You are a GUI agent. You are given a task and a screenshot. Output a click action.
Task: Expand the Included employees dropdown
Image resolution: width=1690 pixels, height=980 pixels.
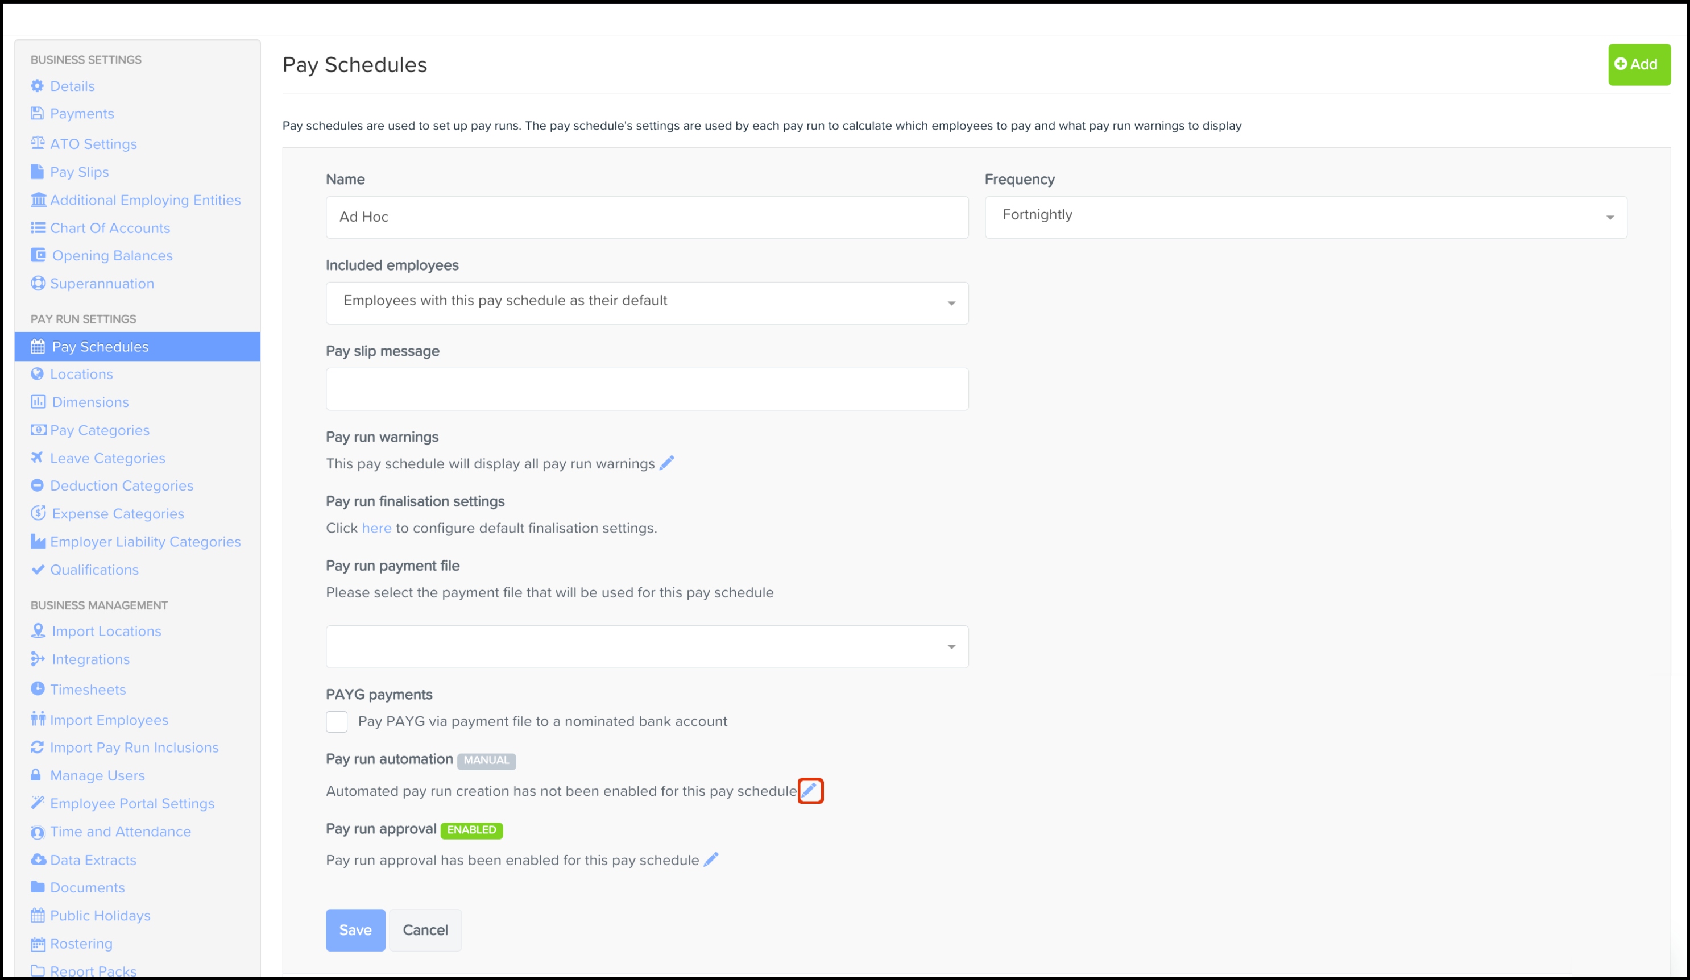(x=646, y=302)
